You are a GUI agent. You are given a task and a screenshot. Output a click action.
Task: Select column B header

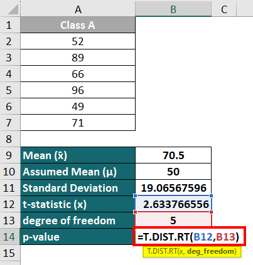(173, 8)
